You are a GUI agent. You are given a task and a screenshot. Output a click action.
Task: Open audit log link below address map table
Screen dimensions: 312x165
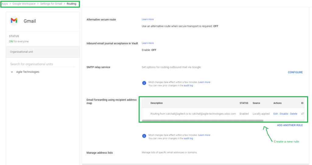188,138
